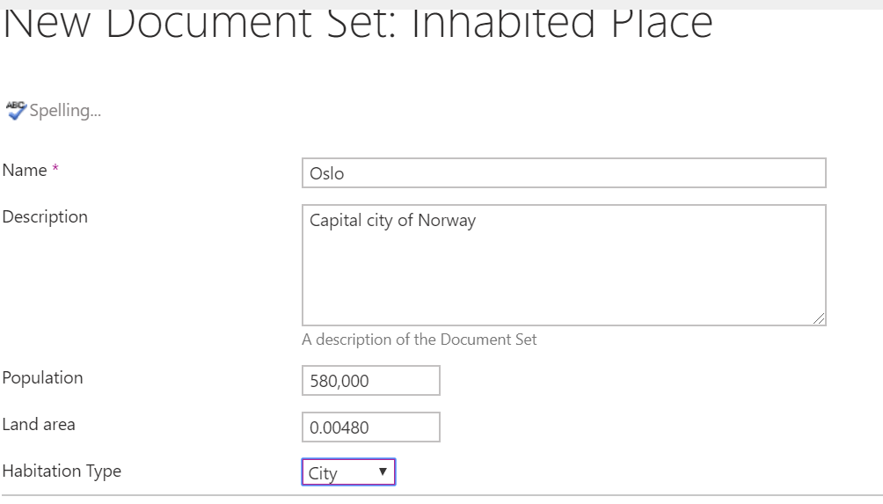Open the Spelling... text command
The height and width of the screenshot is (504, 883).
65,110
